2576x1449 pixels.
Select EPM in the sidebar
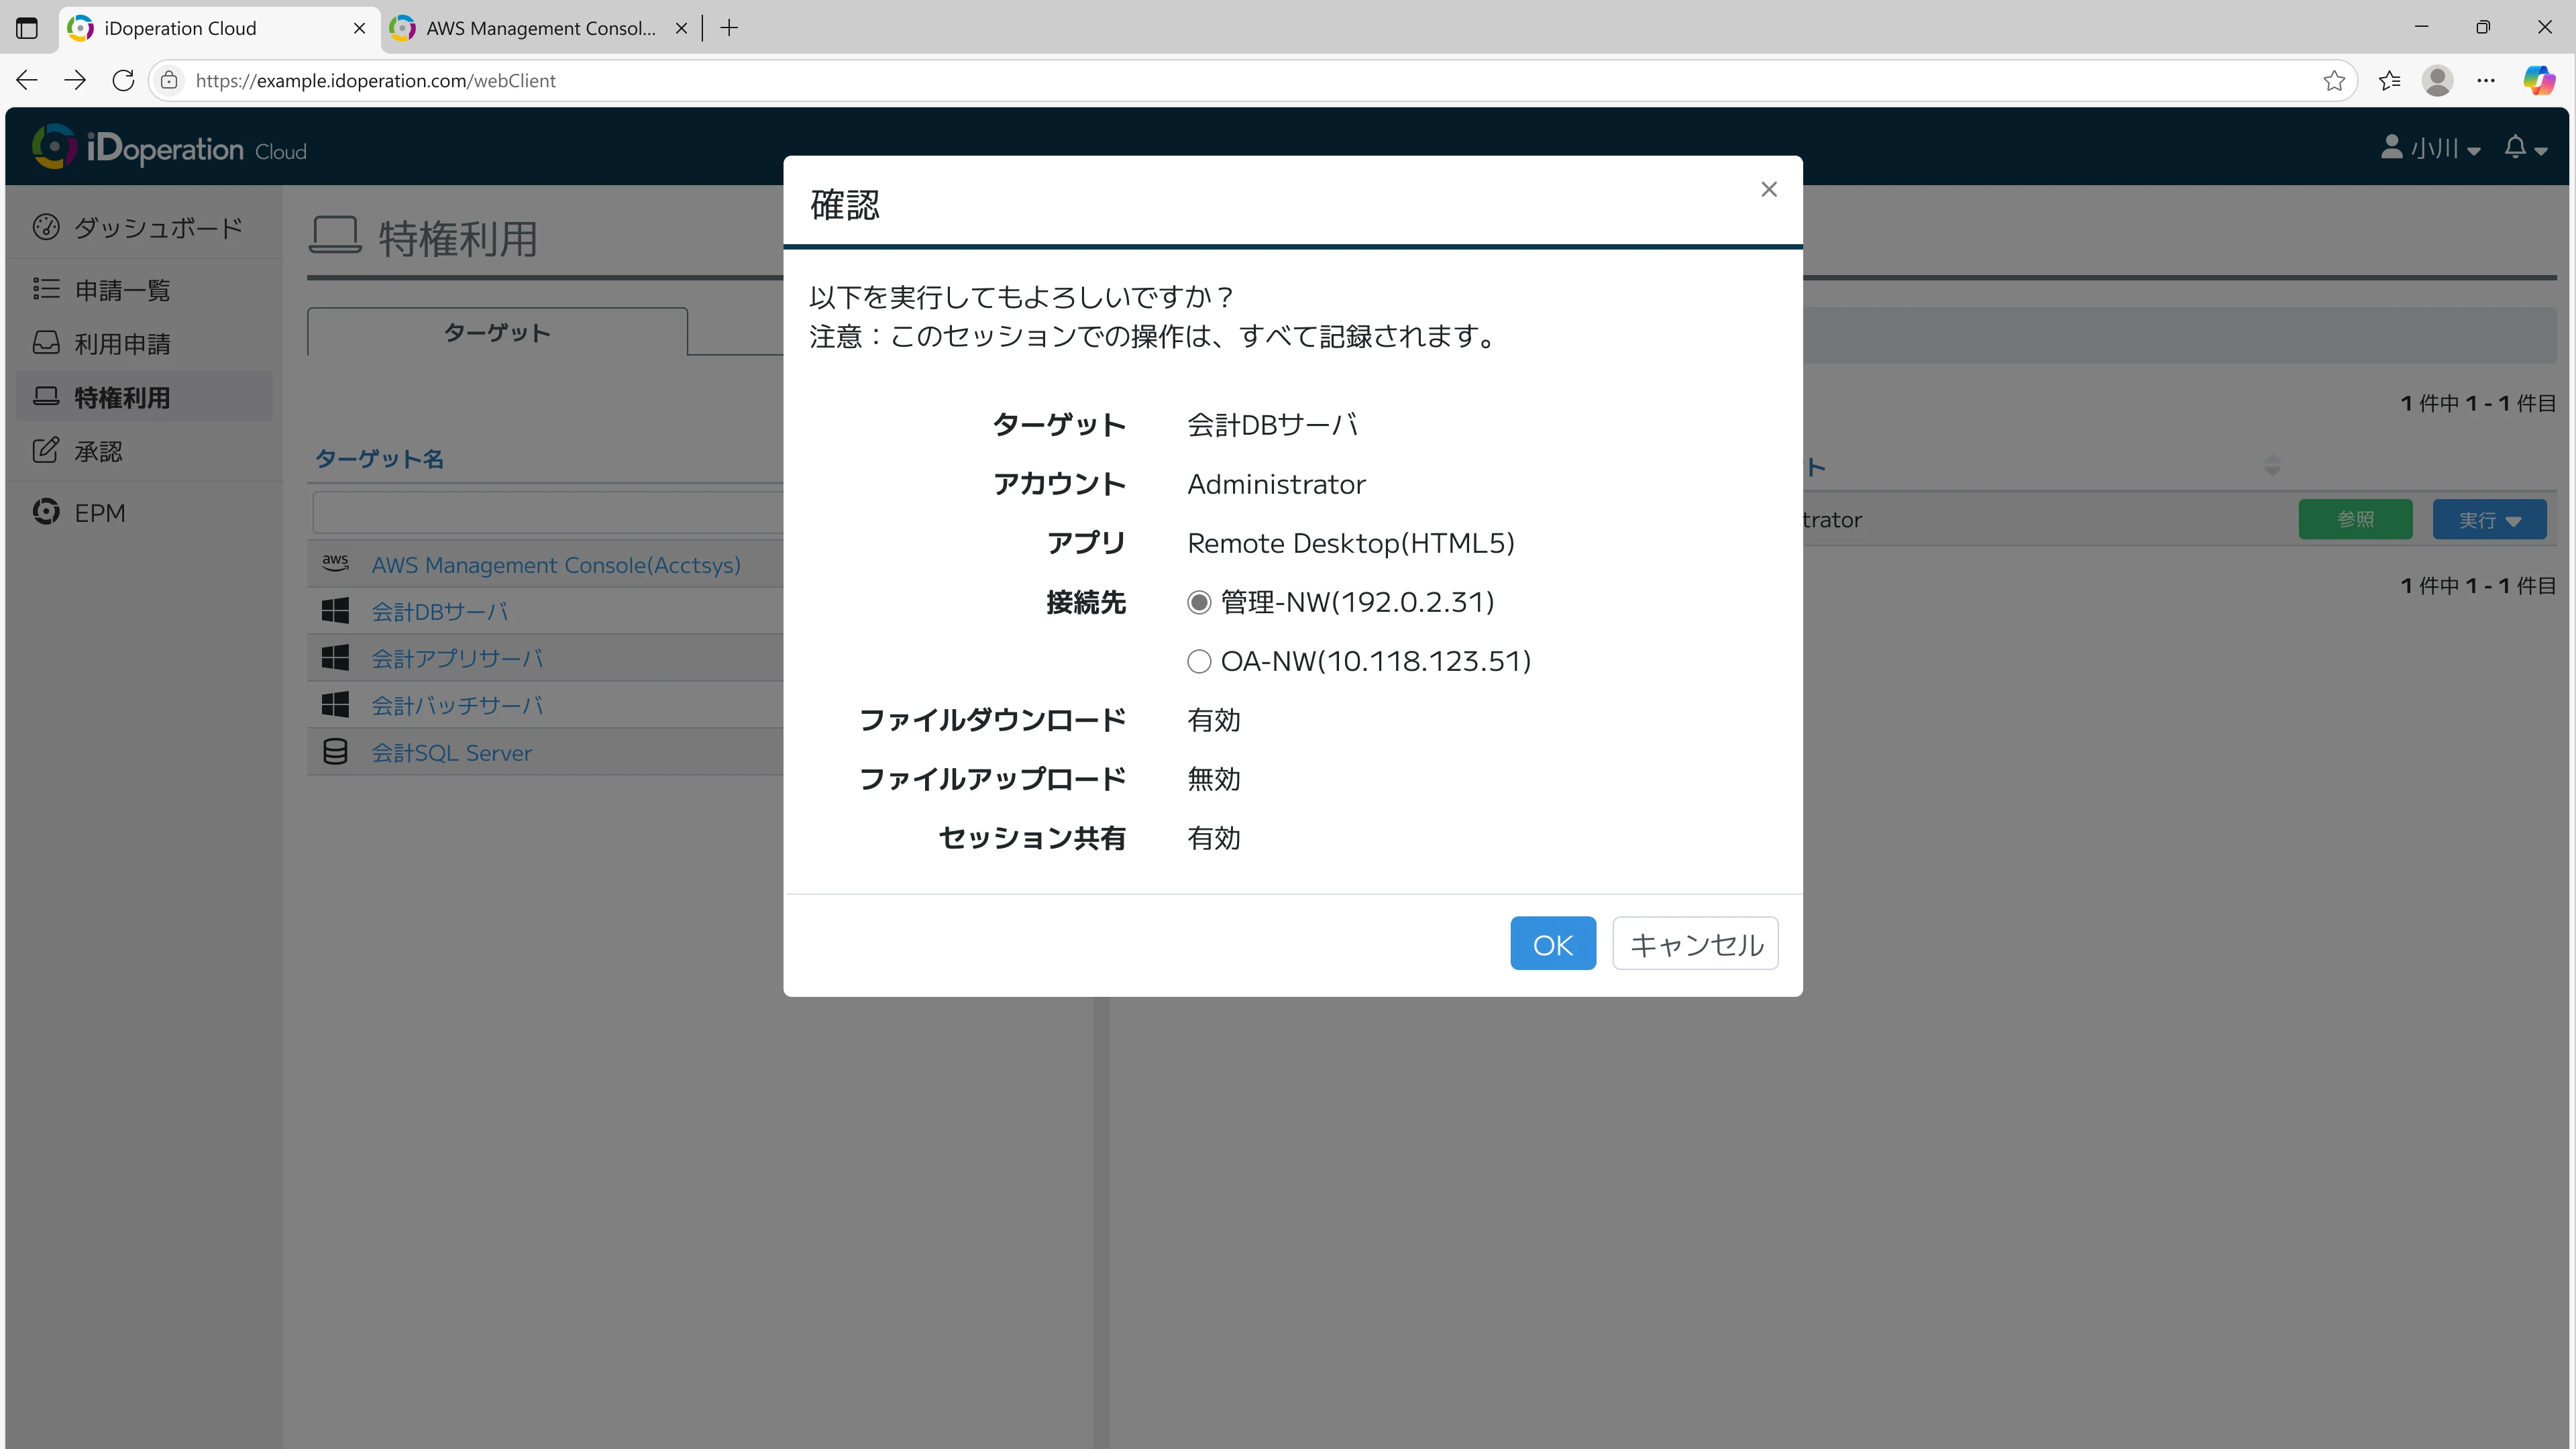click(100, 512)
